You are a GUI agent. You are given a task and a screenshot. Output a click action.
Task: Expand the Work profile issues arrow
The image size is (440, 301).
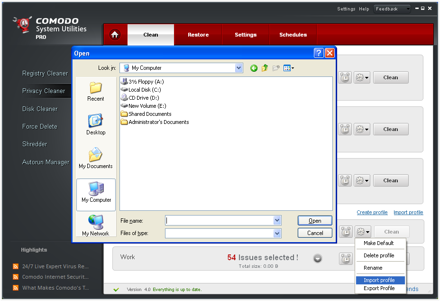[x=318, y=258]
